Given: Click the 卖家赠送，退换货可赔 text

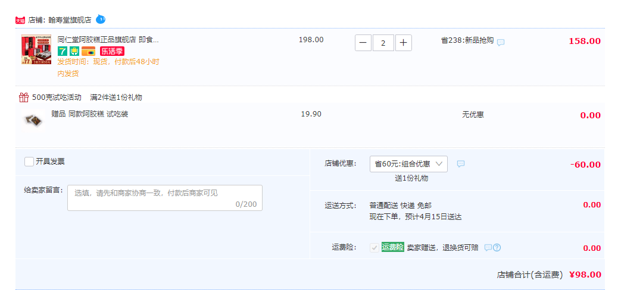Looking at the screenshot, I should [442, 247].
